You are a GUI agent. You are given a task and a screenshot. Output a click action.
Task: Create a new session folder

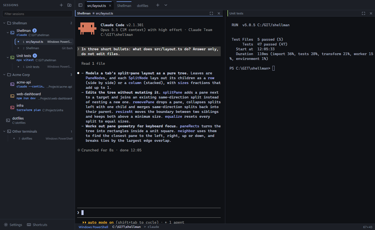tap(69, 5)
